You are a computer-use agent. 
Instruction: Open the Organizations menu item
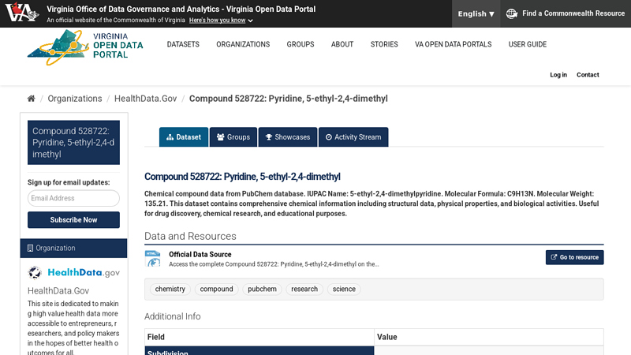click(x=243, y=44)
